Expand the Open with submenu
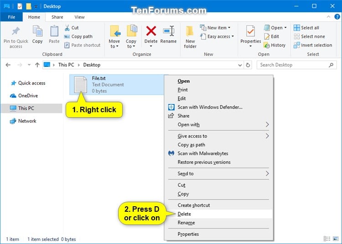 coord(218,124)
